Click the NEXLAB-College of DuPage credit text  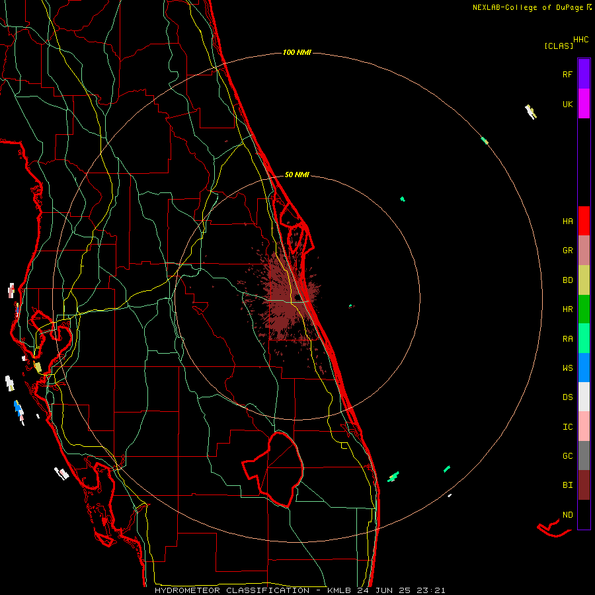click(529, 7)
